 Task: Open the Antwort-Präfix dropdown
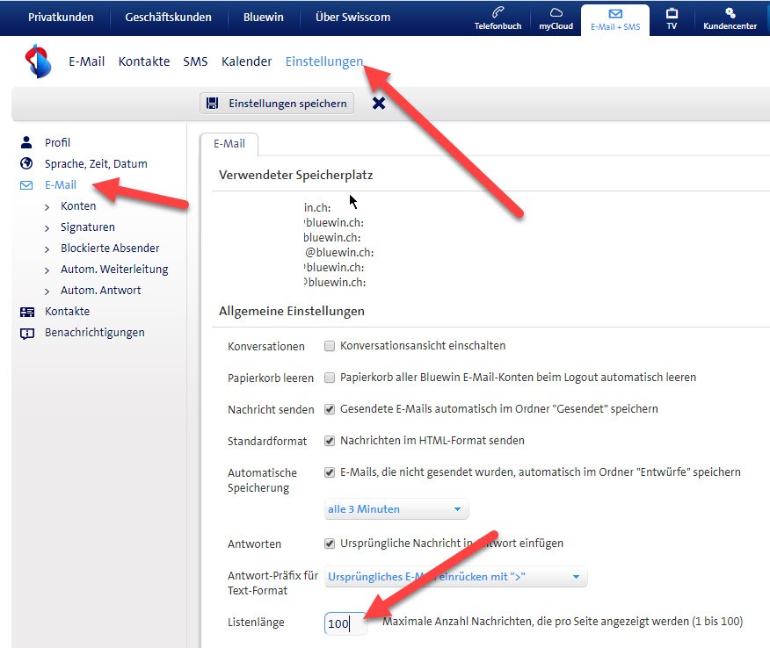pos(454,577)
